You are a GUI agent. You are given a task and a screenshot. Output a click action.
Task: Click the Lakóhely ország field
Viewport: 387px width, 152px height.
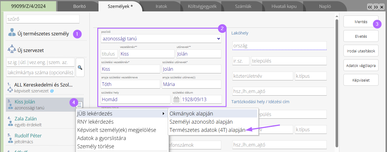click(x=279, y=46)
